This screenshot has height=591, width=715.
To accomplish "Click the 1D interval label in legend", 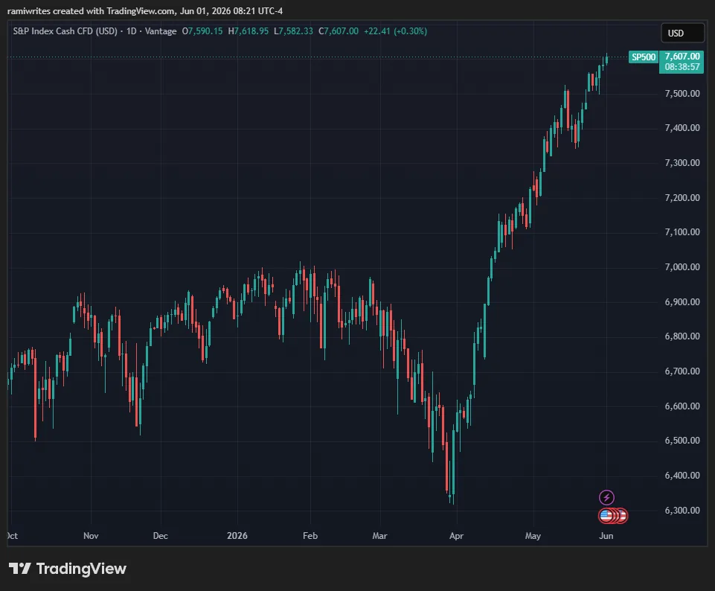I will coord(132,31).
